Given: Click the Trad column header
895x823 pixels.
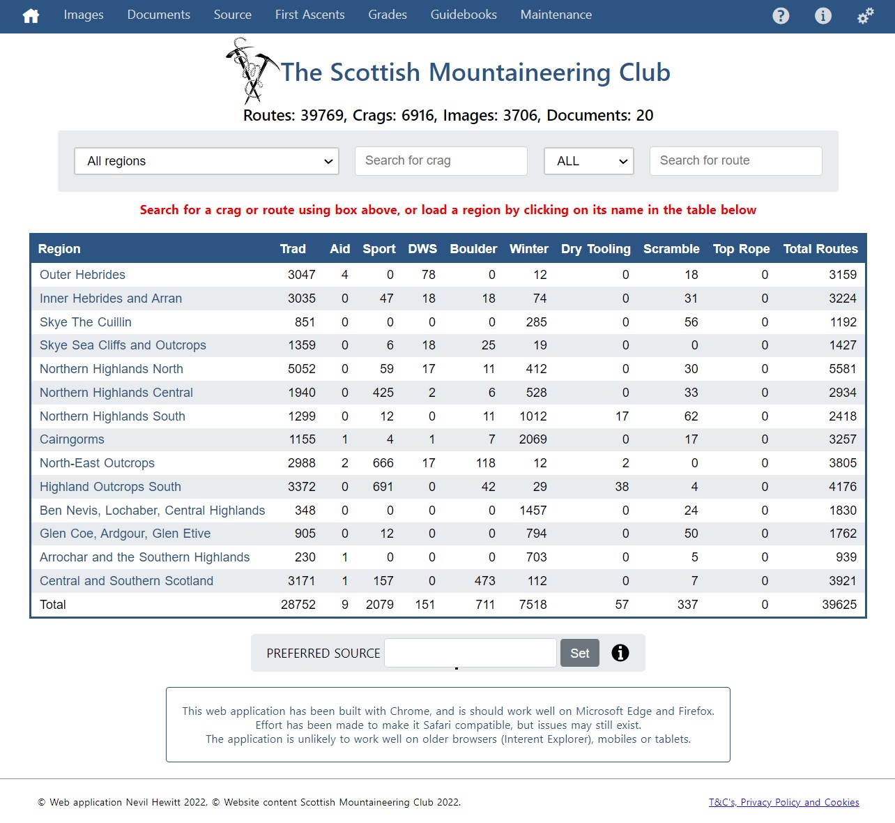Looking at the screenshot, I should (x=293, y=249).
